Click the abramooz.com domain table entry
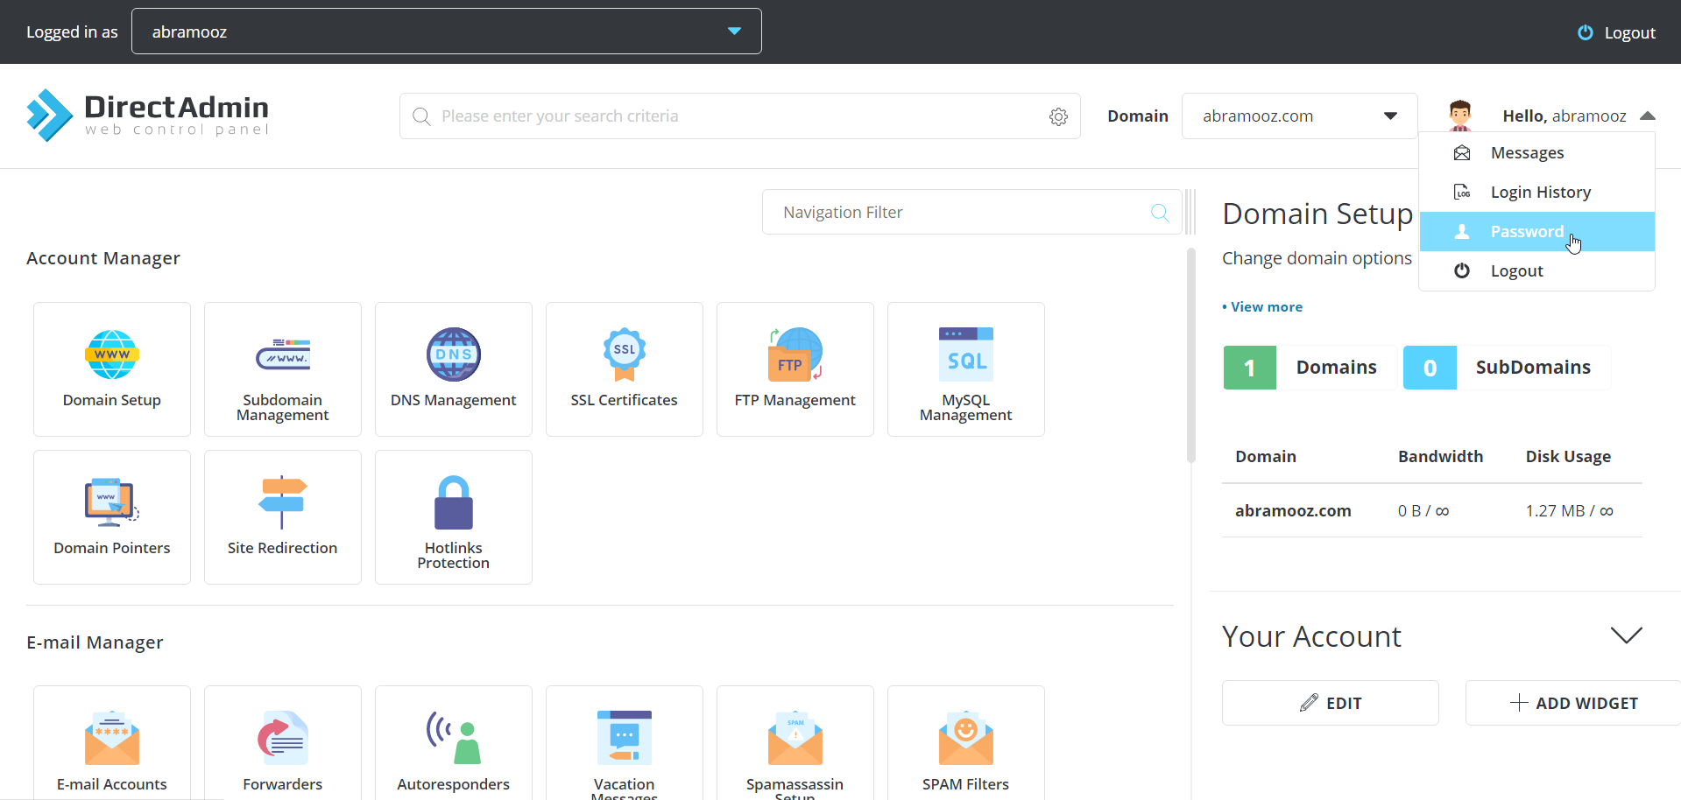Screen dimensions: 1681x800 [x=1293, y=510]
